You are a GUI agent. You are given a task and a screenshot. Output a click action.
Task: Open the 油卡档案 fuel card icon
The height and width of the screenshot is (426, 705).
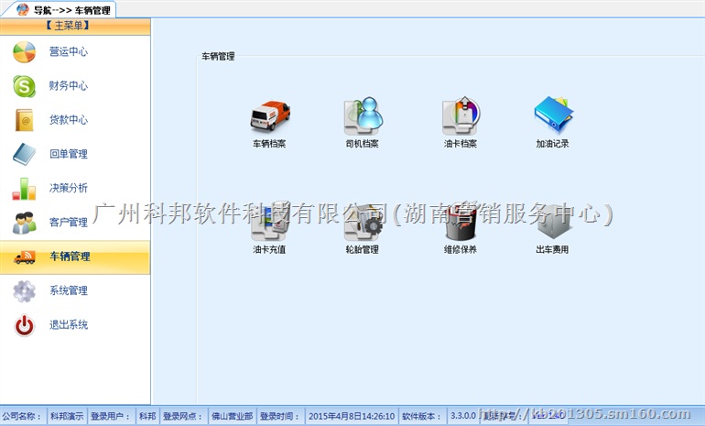click(x=461, y=115)
